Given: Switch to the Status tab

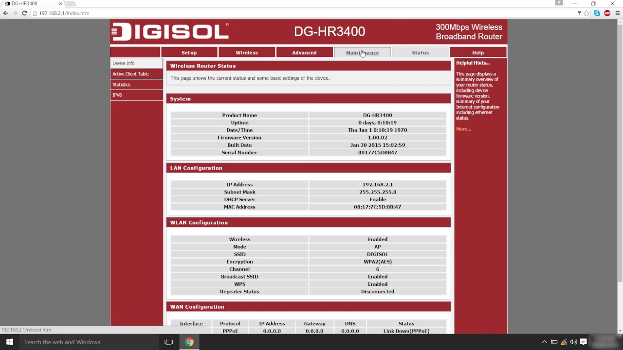Looking at the screenshot, I should point(420,52).
